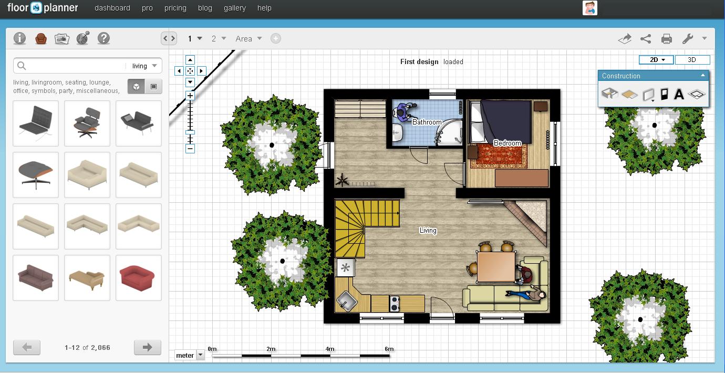Go to next page of furniture
725x373 pixels.
click(148, 347)
